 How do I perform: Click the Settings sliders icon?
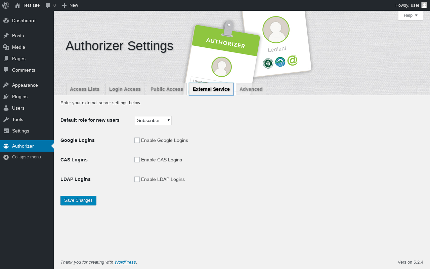[6, 131]
